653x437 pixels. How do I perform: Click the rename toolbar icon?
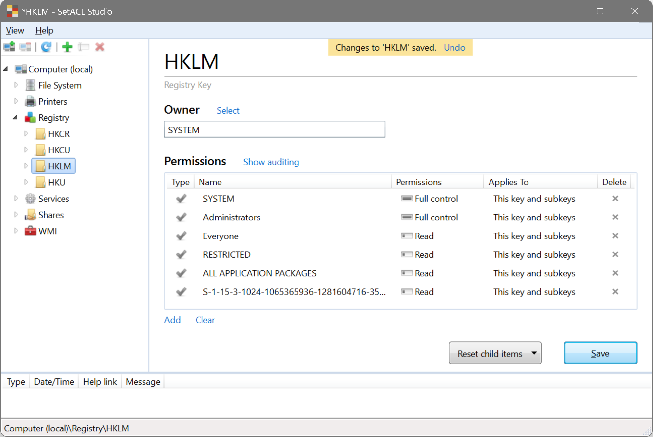coord(84,47)
